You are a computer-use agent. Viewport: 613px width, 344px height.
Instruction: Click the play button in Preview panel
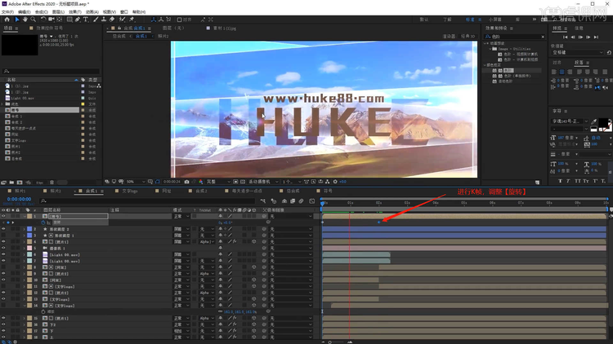click(x=580, y=37)
